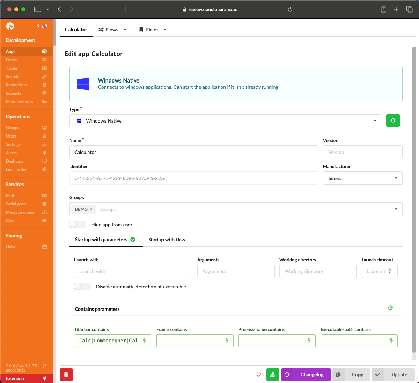Click the Working directory input field

tap(318, 271)
